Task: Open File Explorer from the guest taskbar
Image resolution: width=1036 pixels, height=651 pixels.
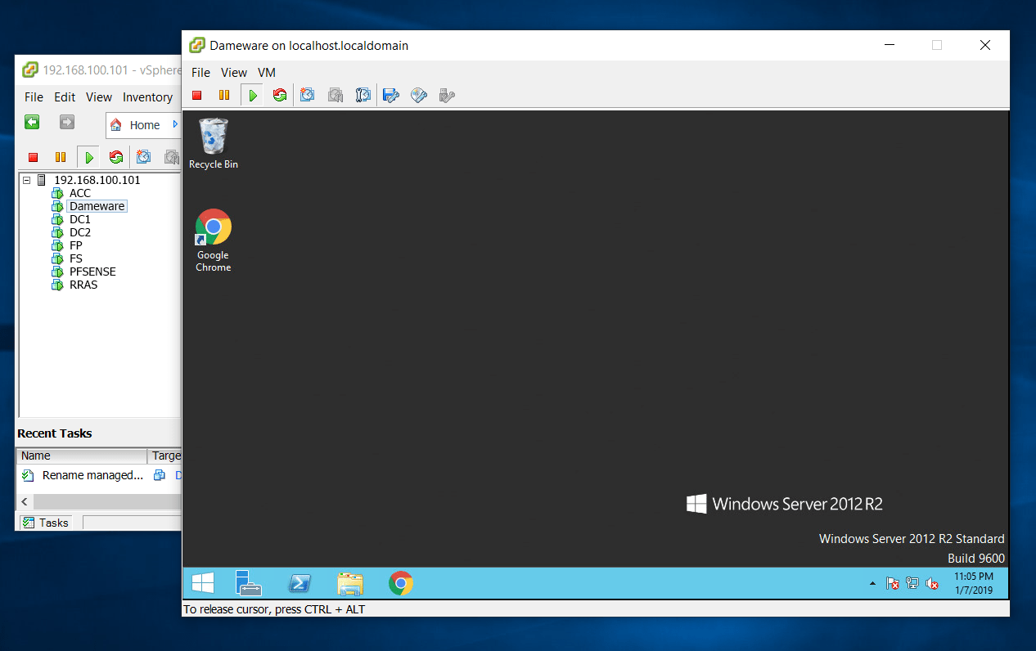Action: click(350, 583)
